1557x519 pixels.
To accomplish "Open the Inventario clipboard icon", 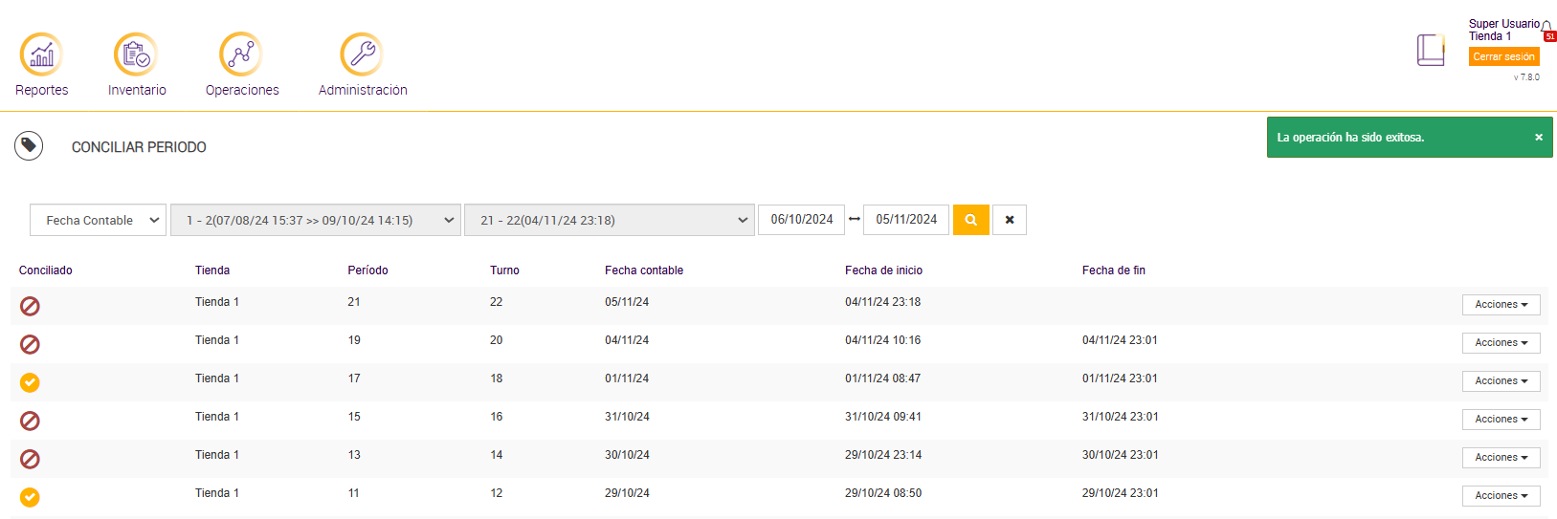I will [x=136, y=54].
